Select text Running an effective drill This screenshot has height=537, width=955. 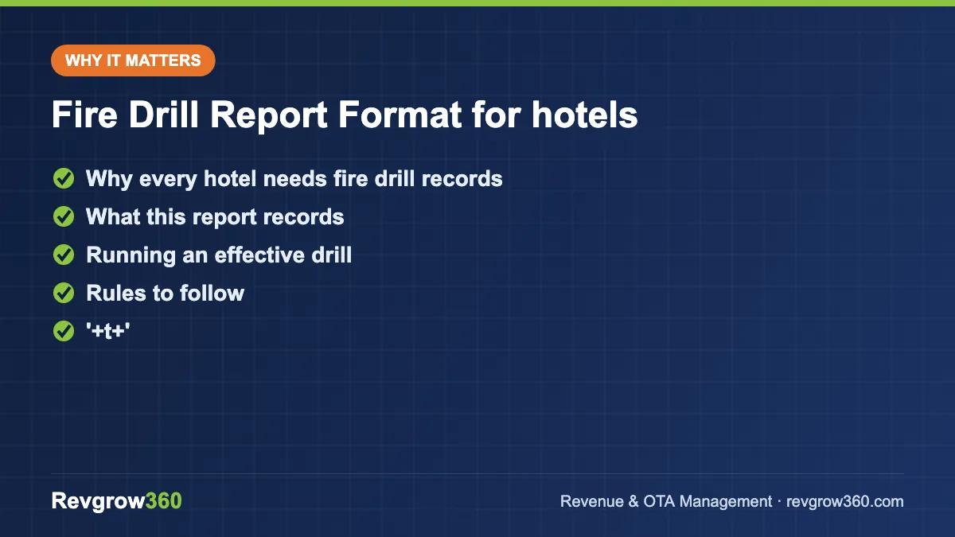(x=219, y=255)
